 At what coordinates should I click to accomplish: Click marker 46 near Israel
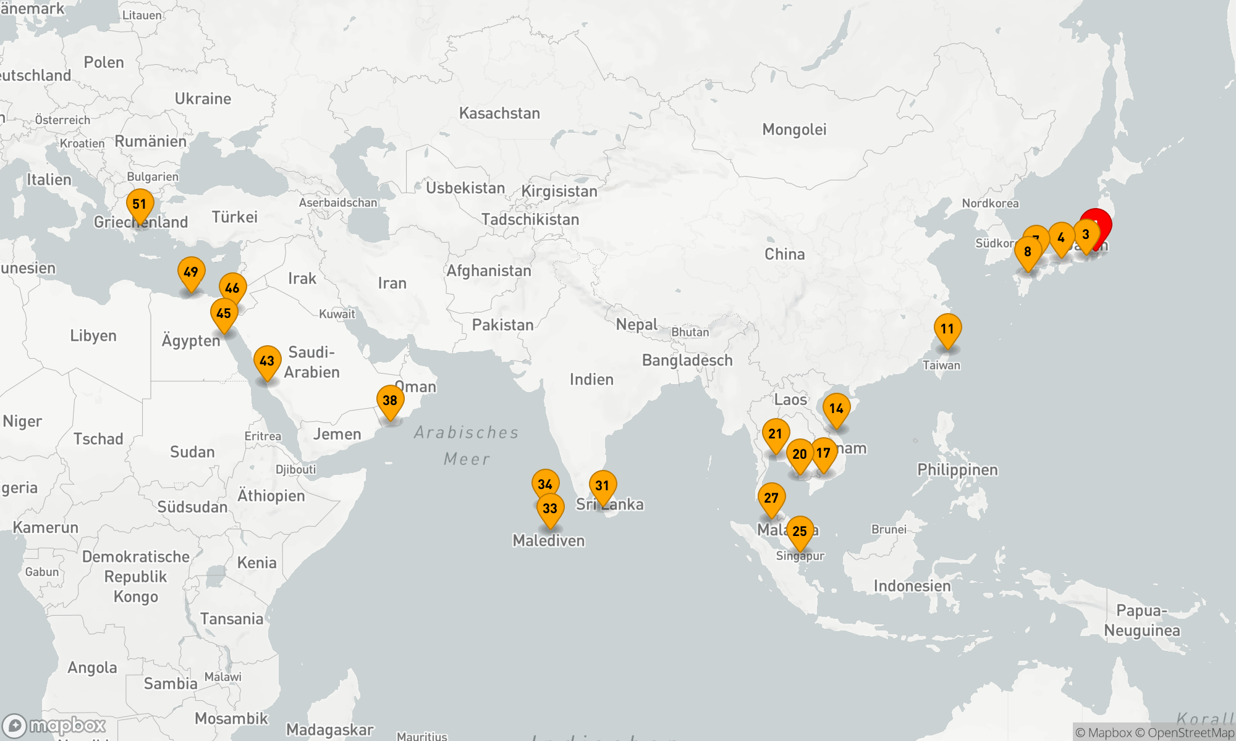(x=232, y=288)
